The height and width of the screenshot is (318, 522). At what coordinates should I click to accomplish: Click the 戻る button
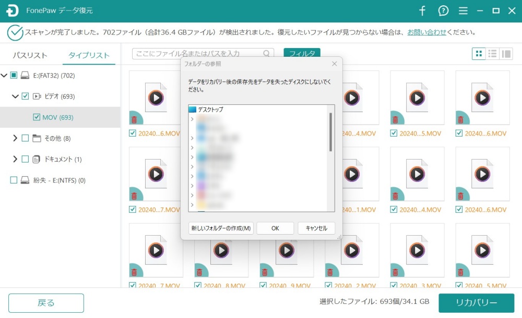46,303
